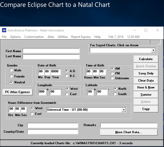Screen dimensions: 164x147
Task: Focus the City field
Action: point(53,126)
